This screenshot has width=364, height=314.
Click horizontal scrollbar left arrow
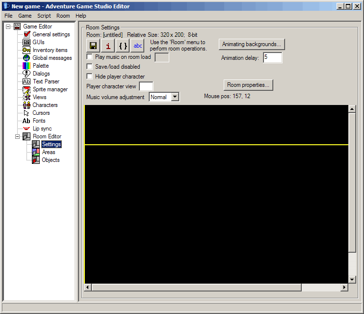click(x=87, y=288)
